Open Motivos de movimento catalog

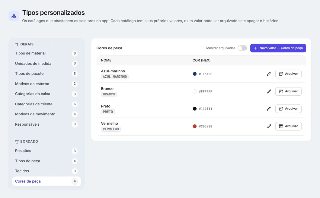pyautogui.click(x=46, y=114)
